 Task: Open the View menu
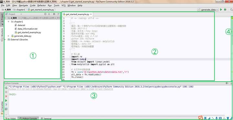(x=15, y=5)
